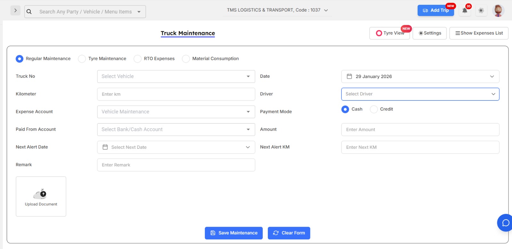Expand the Select Driver dropdown
This screenshot has height=249, width=512.
420,94
